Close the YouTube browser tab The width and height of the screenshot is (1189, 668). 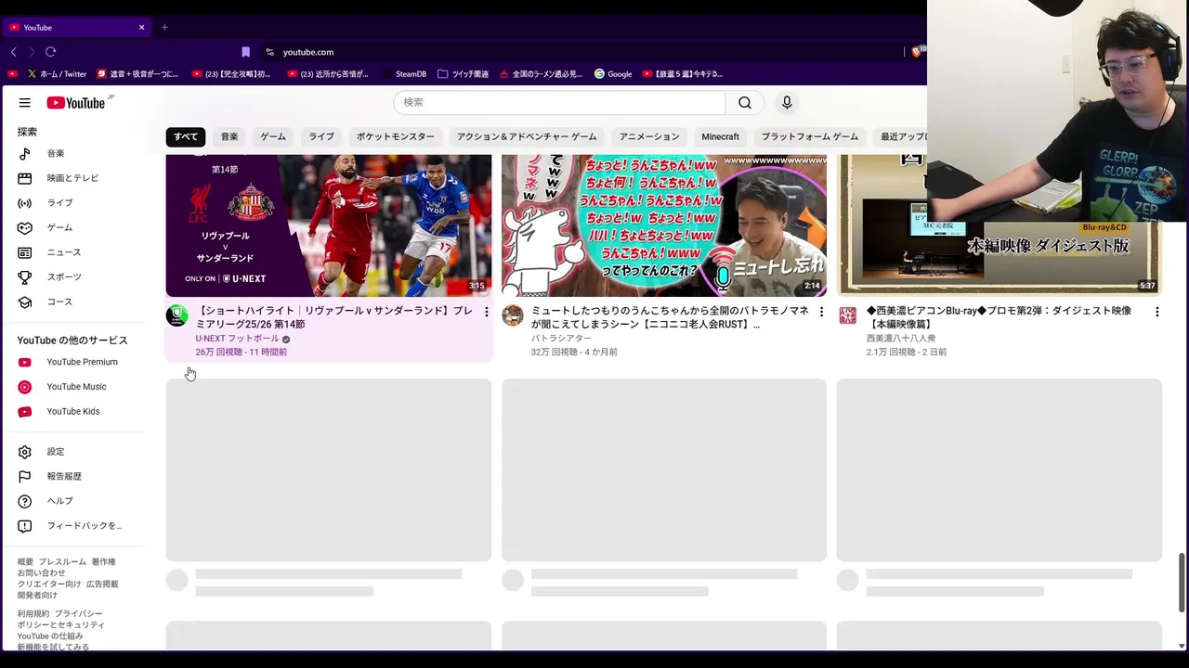click(141, 27)
